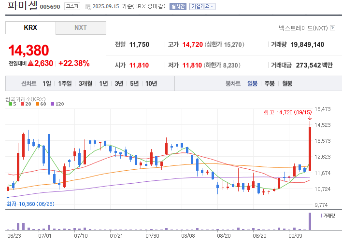Viewport: 342px width, 244px height.
Task: Show the 1일 line chart
Action: (x=47, y=83)
